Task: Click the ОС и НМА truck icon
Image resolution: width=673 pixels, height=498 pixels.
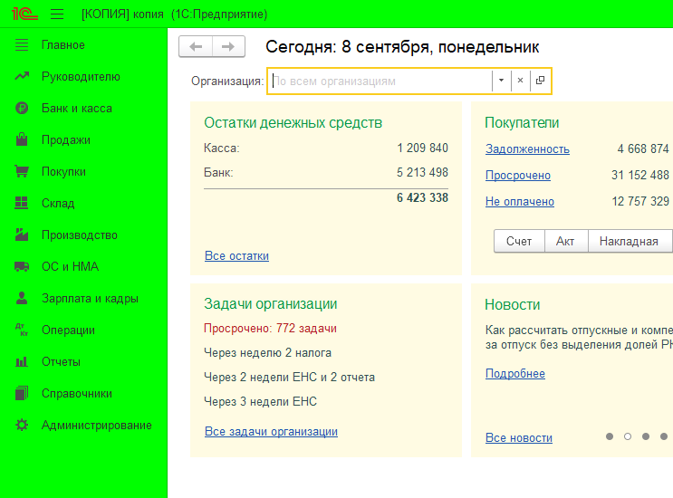Action: 23,267
